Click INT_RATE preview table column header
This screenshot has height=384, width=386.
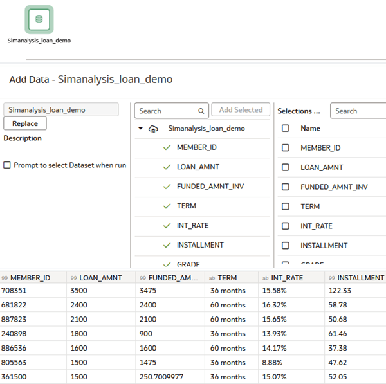[291, 278]
